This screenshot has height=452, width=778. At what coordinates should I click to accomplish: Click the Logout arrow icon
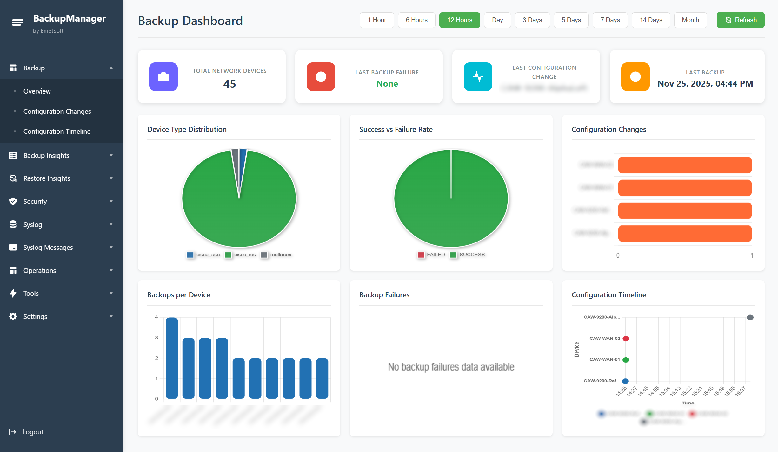12,432
